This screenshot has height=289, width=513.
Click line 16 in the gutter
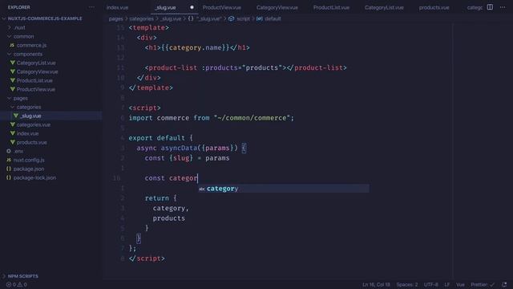pyautogui.click(x=117, y=178)
